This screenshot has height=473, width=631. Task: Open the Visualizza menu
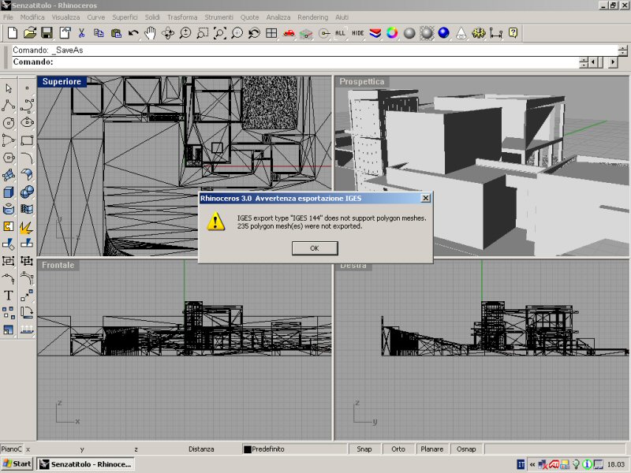(x=65, y=17)
